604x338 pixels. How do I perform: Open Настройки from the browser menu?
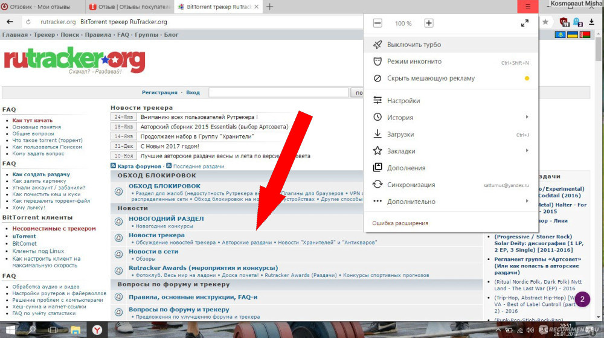click(451, 101)
